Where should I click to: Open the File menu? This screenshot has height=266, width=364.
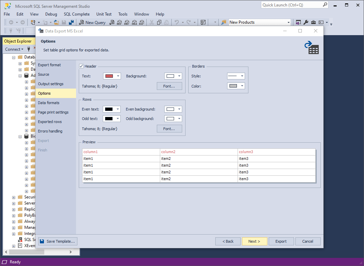7,14
